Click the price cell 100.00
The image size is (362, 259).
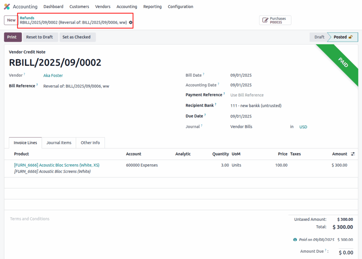click(x=281, y=165)
